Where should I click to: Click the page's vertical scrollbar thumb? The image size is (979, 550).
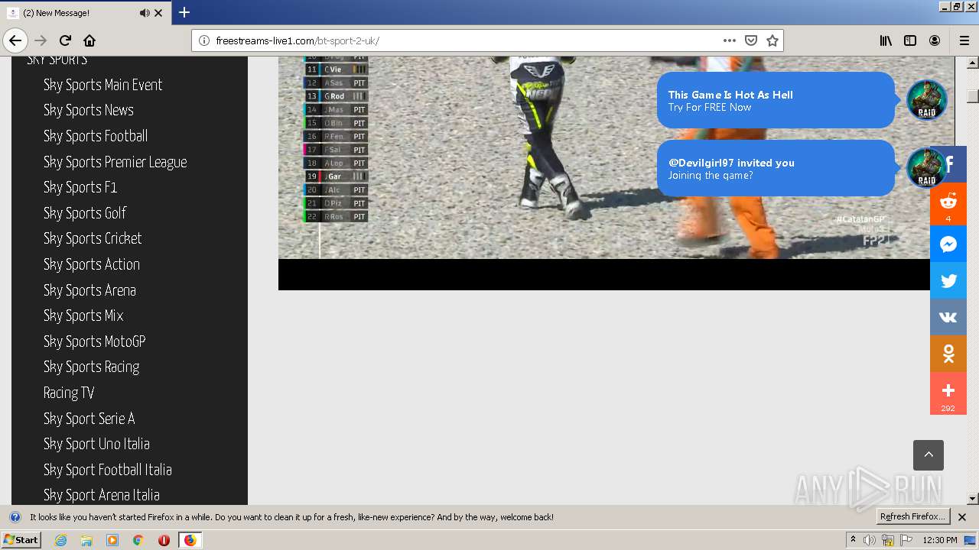pyautogui.click(x=973, y=96)
